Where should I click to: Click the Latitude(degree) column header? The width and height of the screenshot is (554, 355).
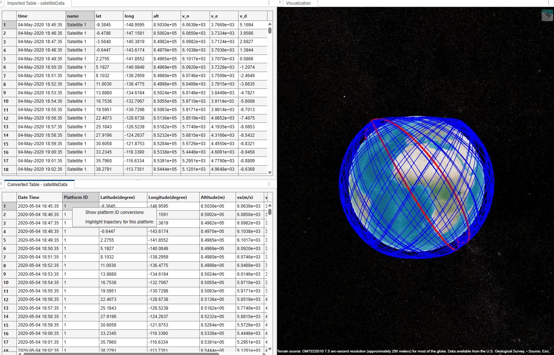tap(123, 197)
